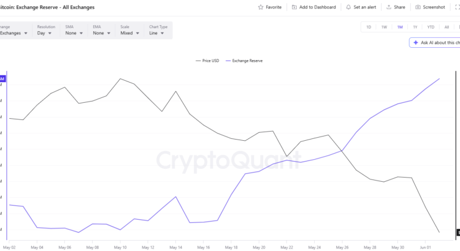Click the May 30 axis label
Image resolution: width=460 pixels, height=251 pixels.
click(x=398, y=247)
